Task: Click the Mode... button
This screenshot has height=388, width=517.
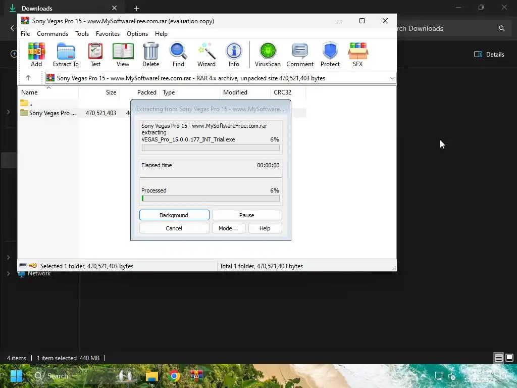Action: click(229, 228)
